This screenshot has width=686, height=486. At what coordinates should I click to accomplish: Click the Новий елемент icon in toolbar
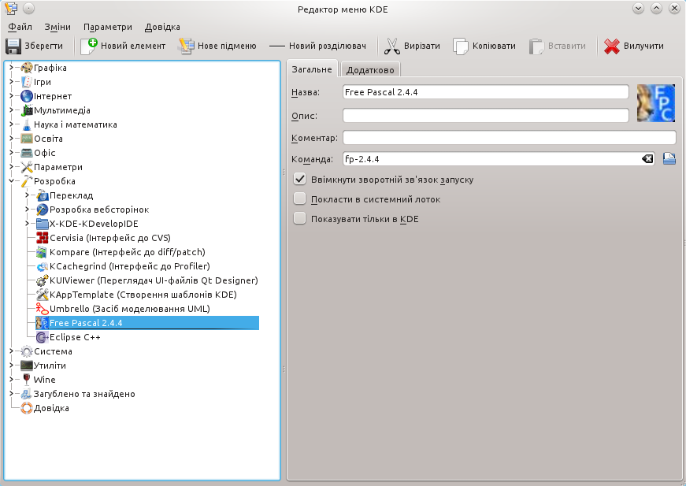point(89,46)
